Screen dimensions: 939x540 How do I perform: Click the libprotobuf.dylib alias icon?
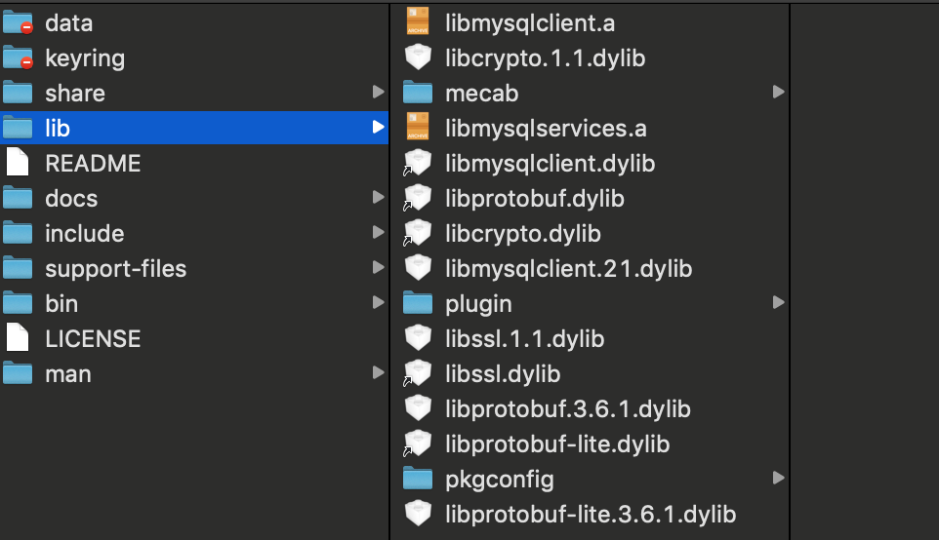click(x=418, y=198)
